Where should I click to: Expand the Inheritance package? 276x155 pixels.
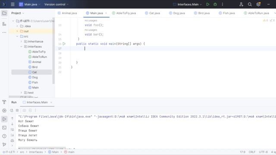[x=21, y=41]
